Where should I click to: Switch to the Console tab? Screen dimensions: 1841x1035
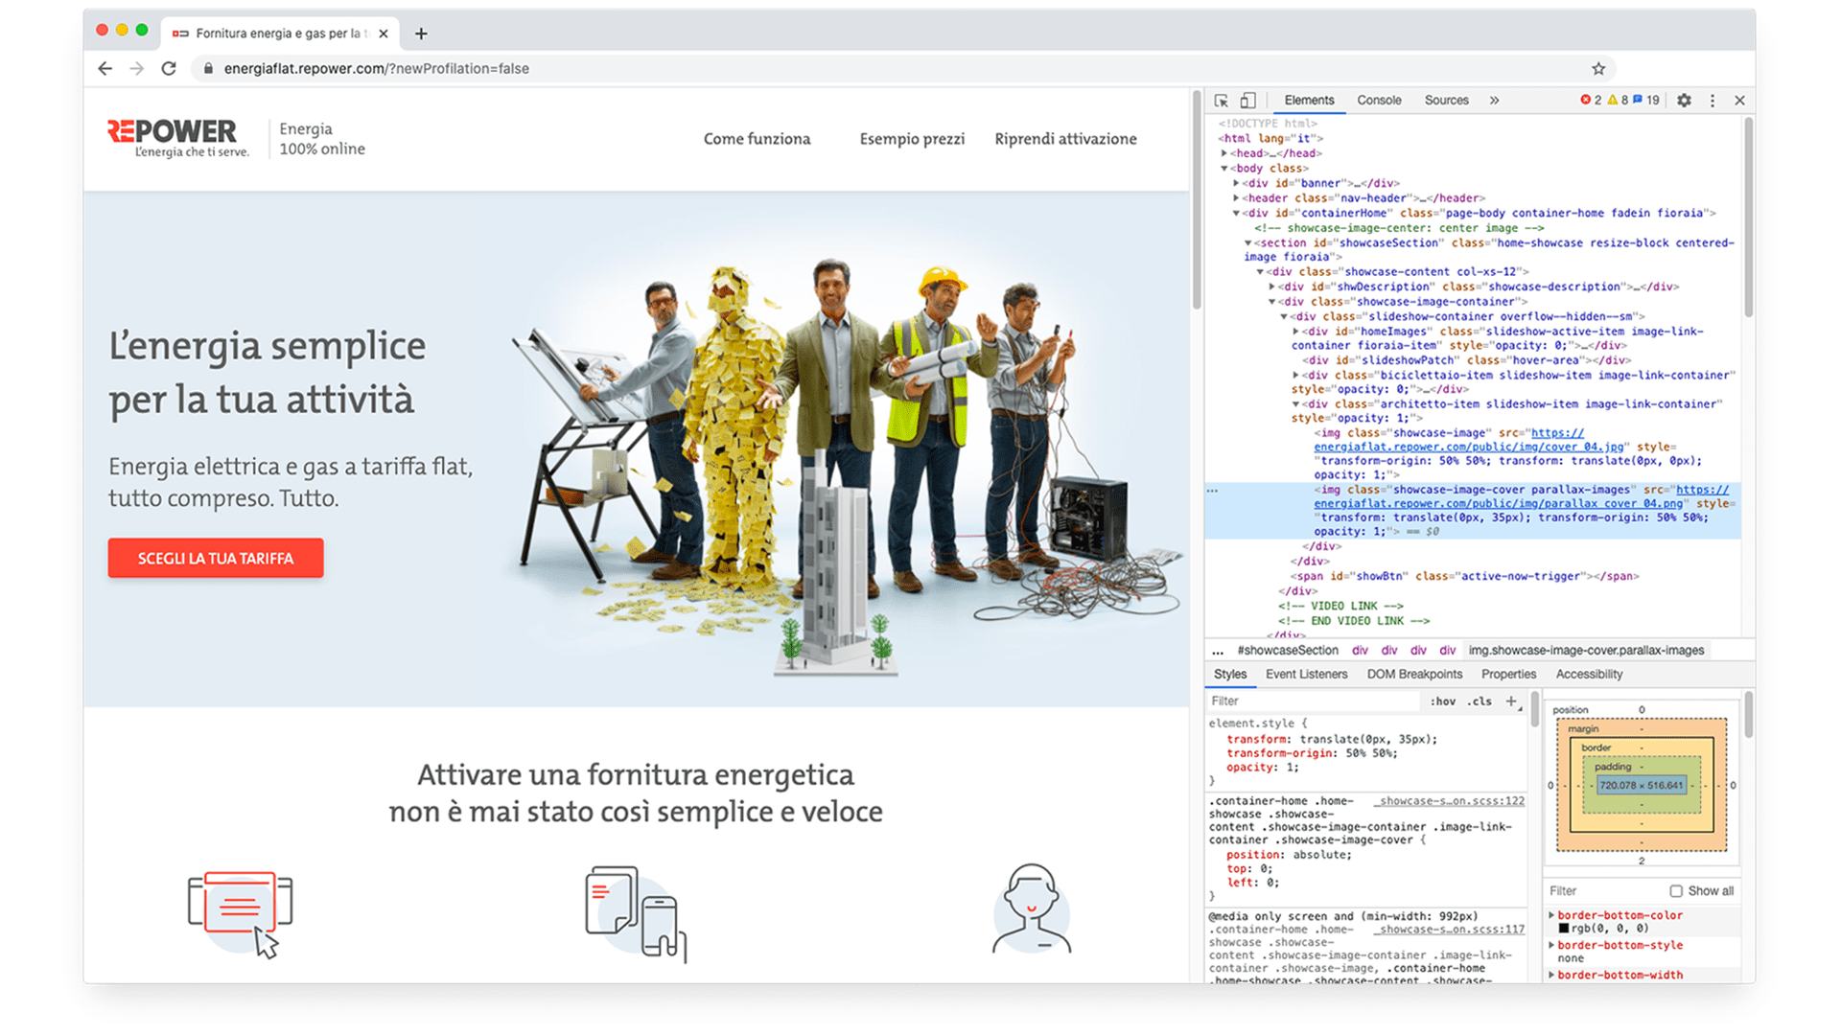[1379, 101]
